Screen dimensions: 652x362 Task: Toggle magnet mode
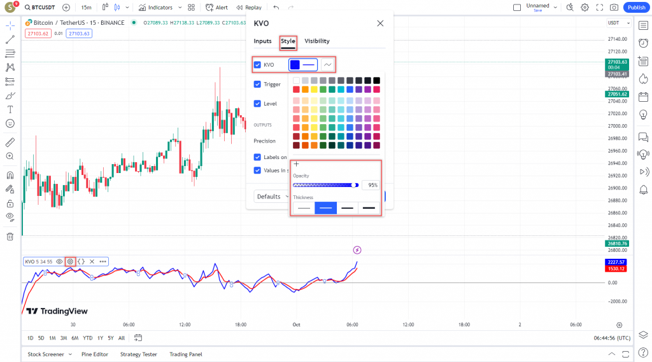(x=10, y=175)
